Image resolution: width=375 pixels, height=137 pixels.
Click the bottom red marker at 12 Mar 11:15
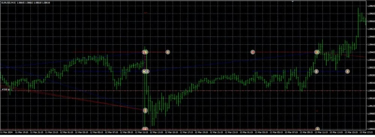145,129
